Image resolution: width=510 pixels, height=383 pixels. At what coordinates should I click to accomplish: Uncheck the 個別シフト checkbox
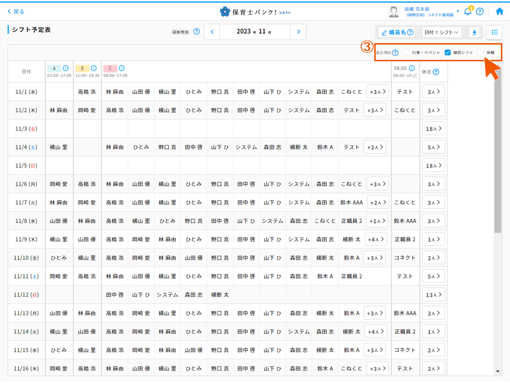tap(448, 53)
